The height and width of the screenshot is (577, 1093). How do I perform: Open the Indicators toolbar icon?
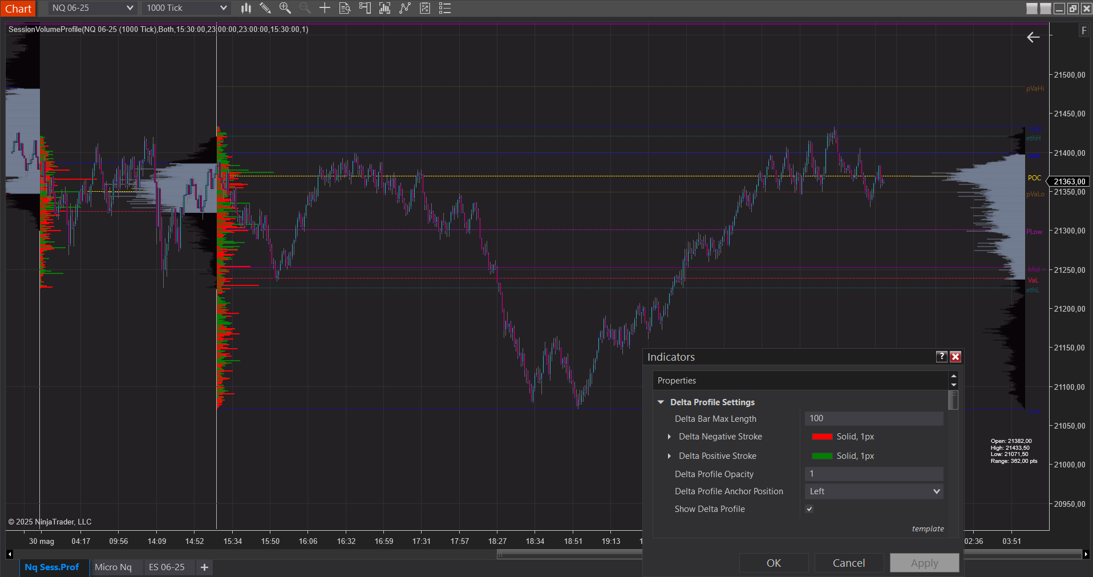[x=384, y=8]
